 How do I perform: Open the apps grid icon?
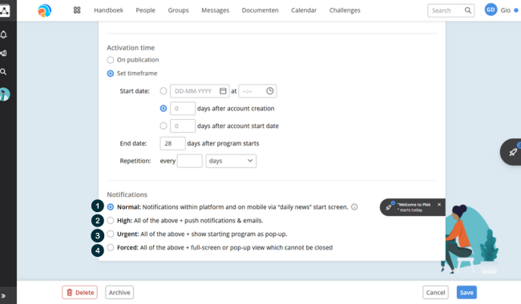77,10
